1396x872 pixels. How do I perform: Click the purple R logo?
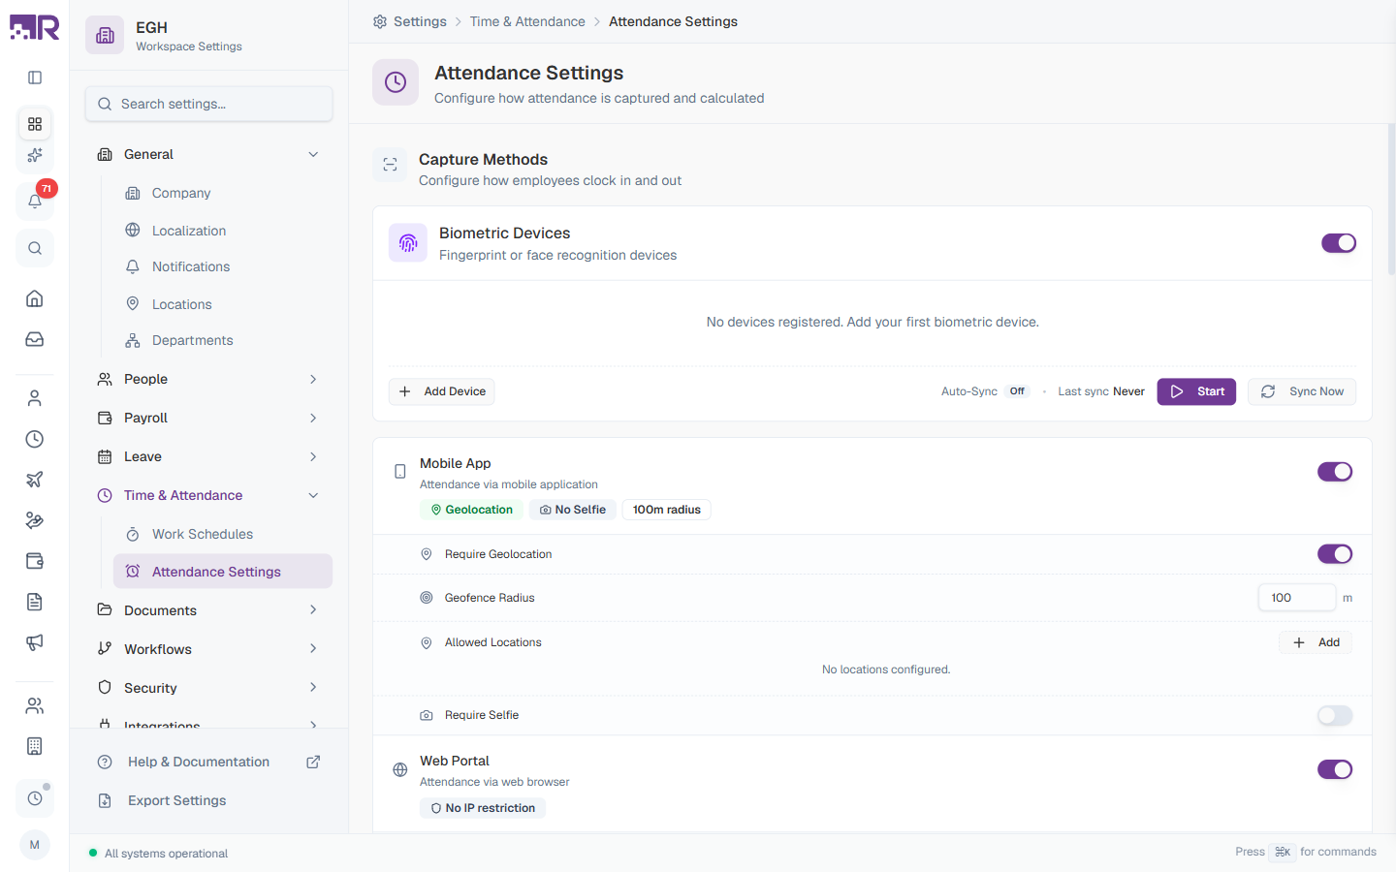35,27
